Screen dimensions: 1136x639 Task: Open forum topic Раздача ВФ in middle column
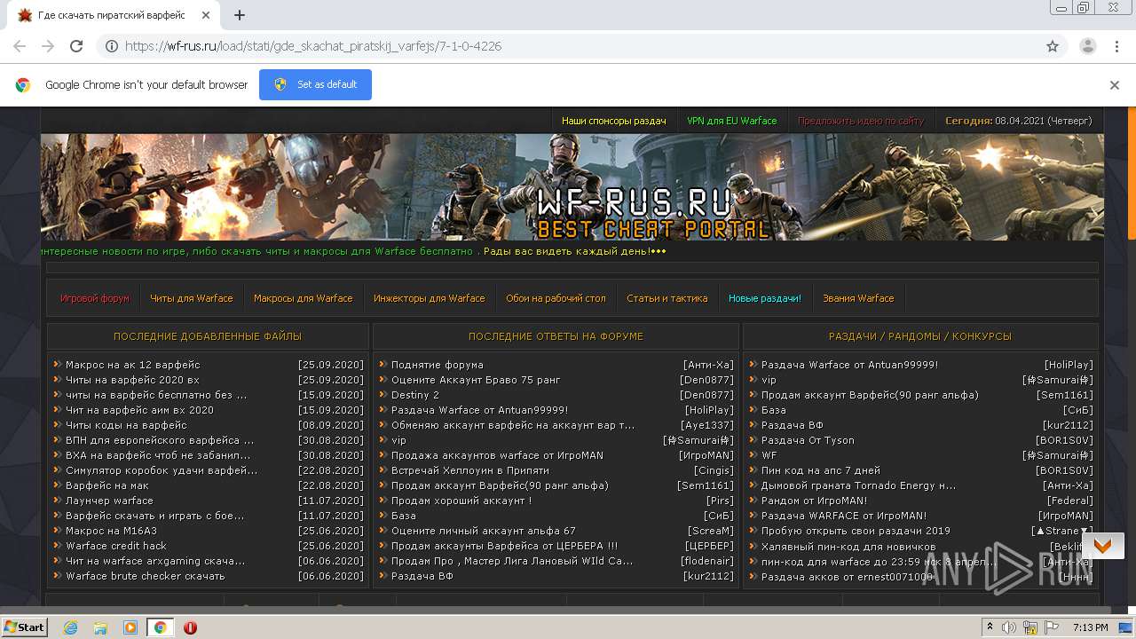(422, 576)
